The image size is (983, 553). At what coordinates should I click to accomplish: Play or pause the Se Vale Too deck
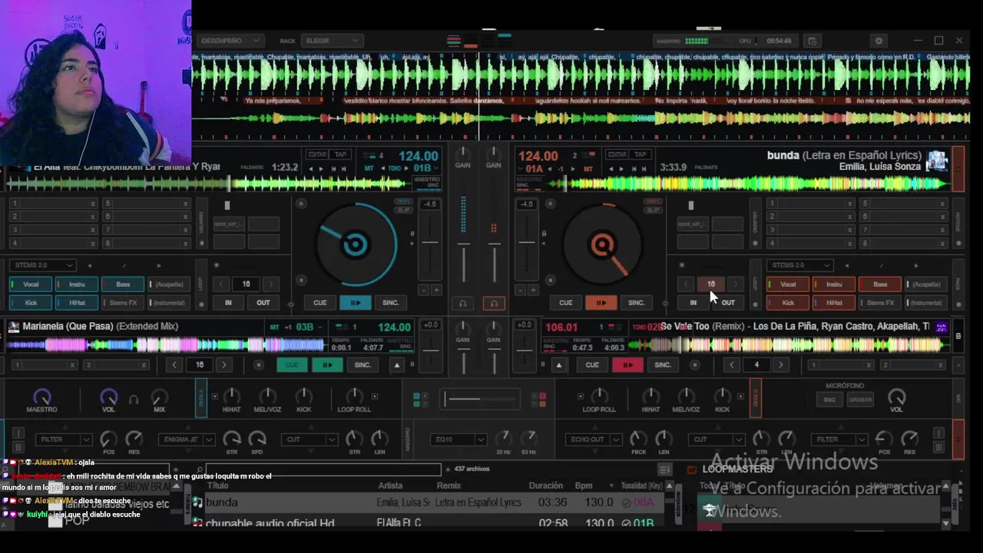point(627,365)
